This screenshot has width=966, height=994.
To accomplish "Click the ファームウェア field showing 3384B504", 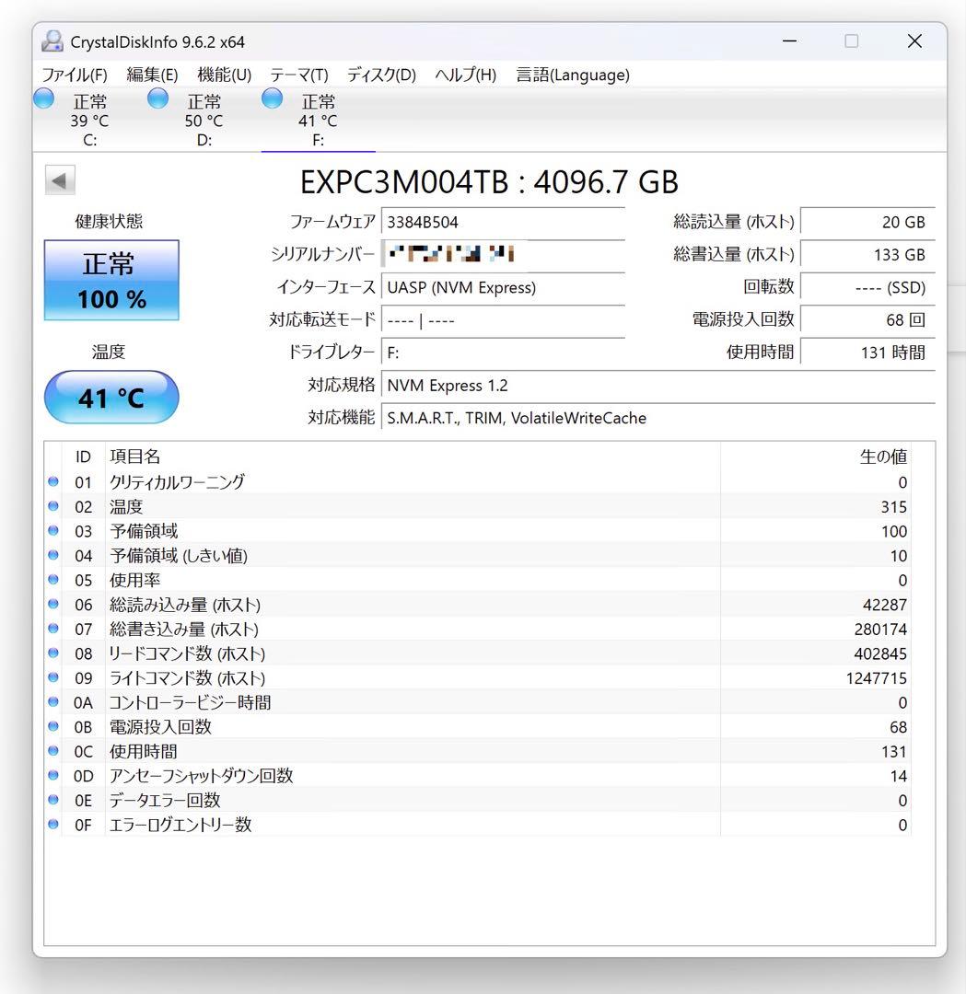I will [x=502, y=221].
